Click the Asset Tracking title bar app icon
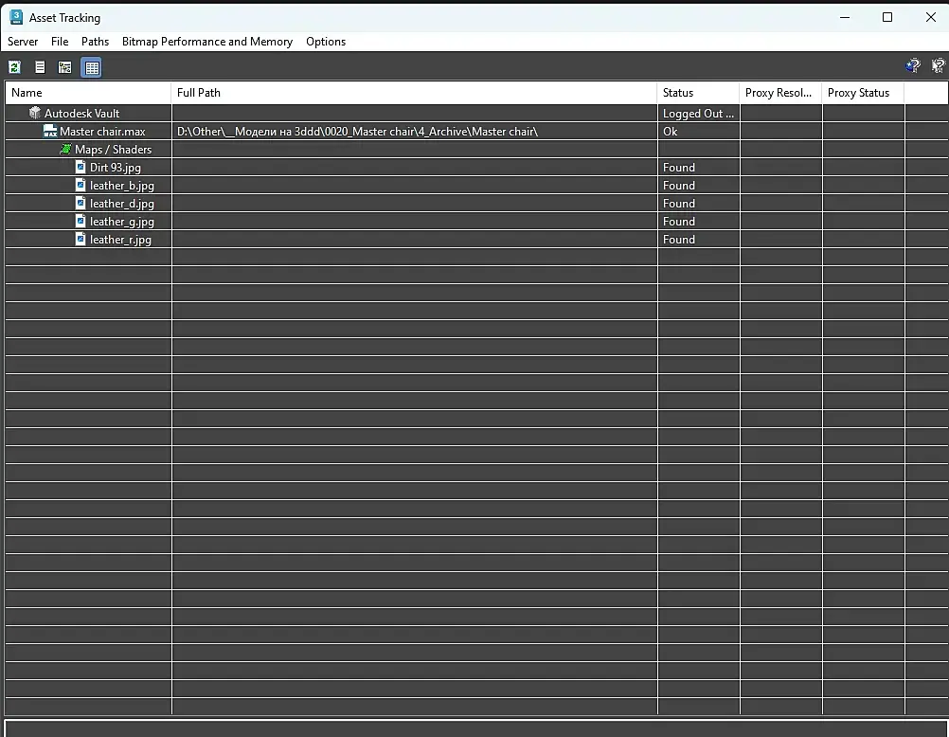This screenshot has width=949, height=737. 16,17
